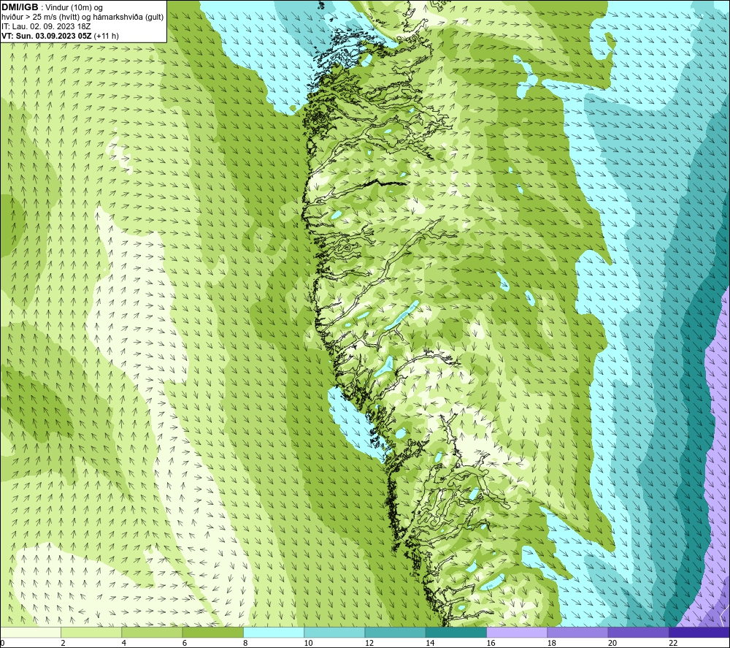This screenshot has height=648, width=730.
Task: Click the legend tick label 10
Action: pos(309,643)
